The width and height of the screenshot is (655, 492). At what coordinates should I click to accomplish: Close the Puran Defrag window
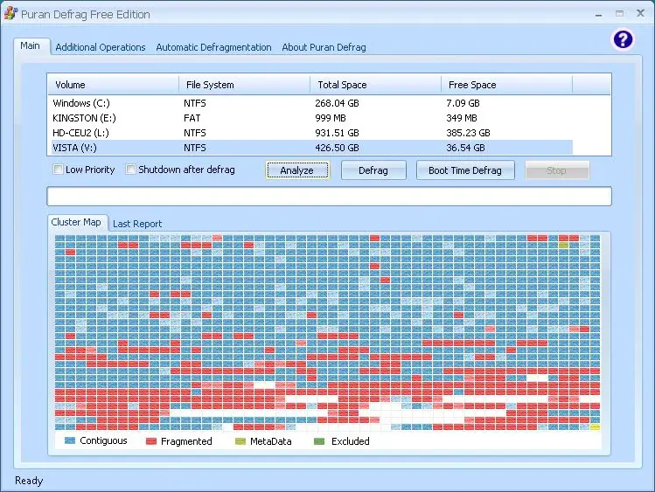(640, 13)
